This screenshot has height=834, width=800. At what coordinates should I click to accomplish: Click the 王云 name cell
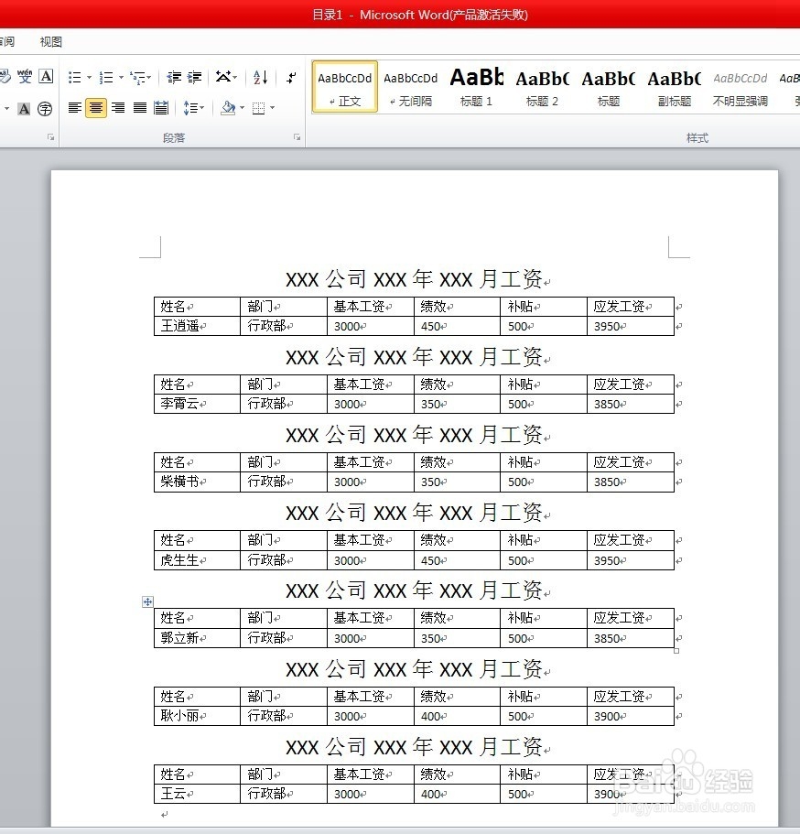click(198, 794)
